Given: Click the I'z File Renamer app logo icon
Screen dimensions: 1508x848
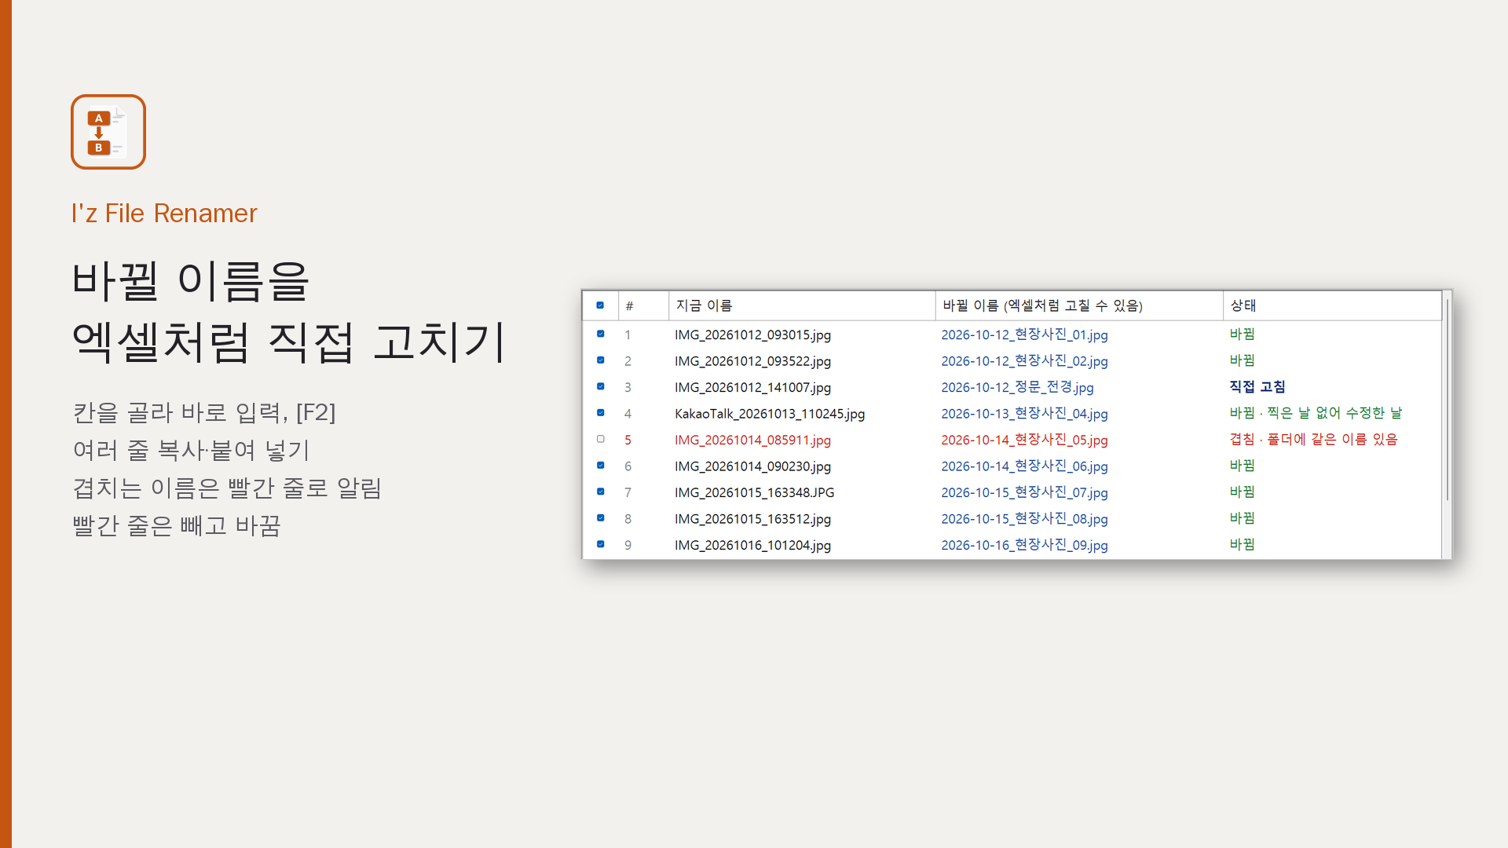Looking at the screenshot, I should point(108,132).
